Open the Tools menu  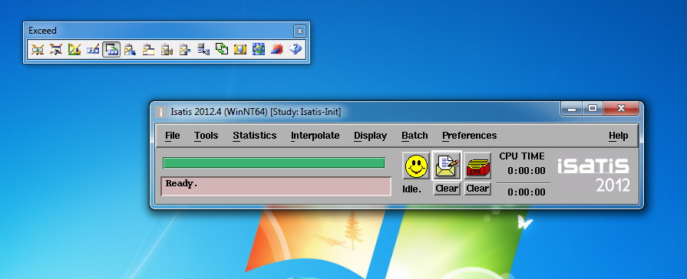coord(206,136)
